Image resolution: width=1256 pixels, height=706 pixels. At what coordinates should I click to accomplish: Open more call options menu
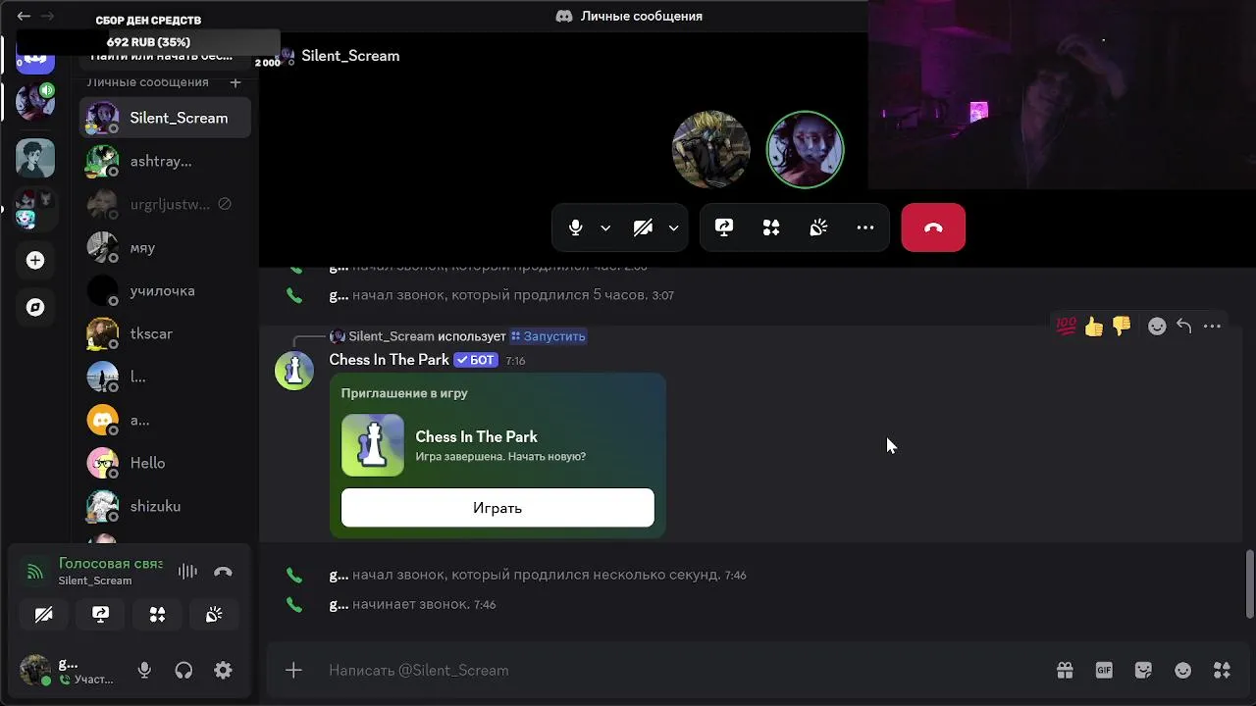pyautogui.click(x=865, y=227)
